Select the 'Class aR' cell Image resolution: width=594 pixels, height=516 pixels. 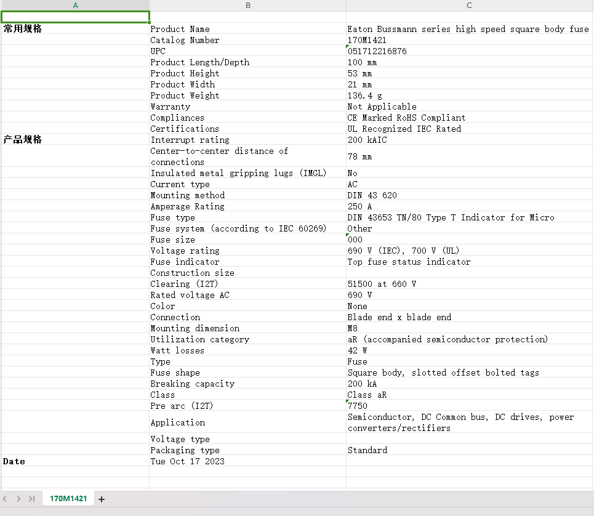click(470, 395)
